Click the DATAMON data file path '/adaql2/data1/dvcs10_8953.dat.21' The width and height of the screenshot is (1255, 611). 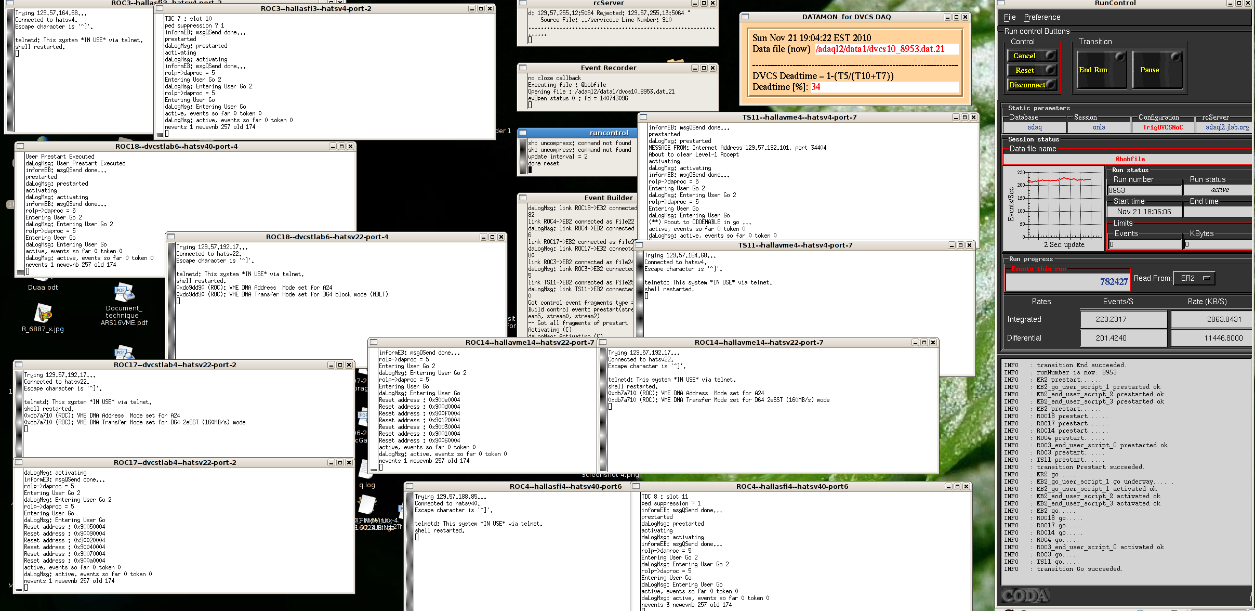pyautogui.click(x=880, y=49)
